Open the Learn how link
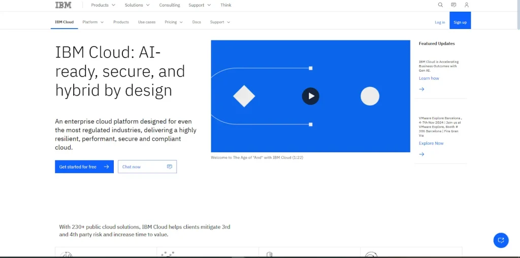The width and height of the screenshot is (520, 258). [429, 79]
